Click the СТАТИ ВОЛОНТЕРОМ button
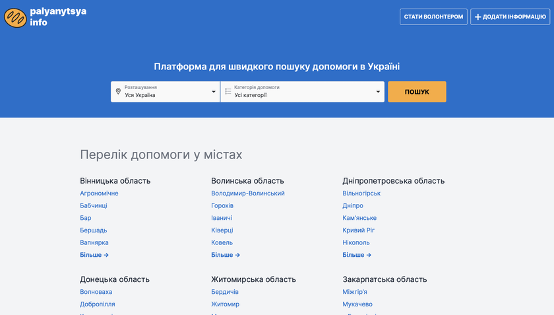 point(433,17)
